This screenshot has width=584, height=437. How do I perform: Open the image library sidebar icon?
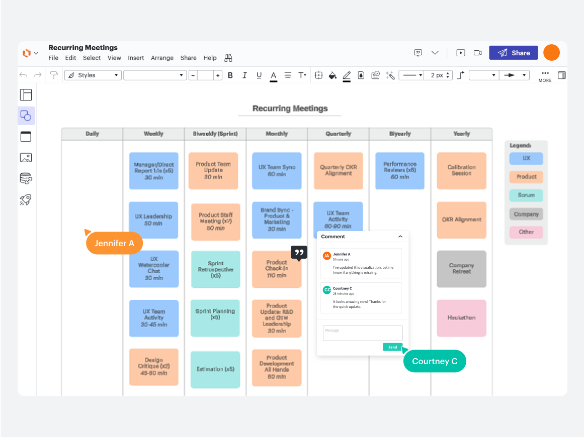tap(26, 158)
